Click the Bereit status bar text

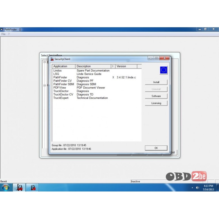(4, 181)
